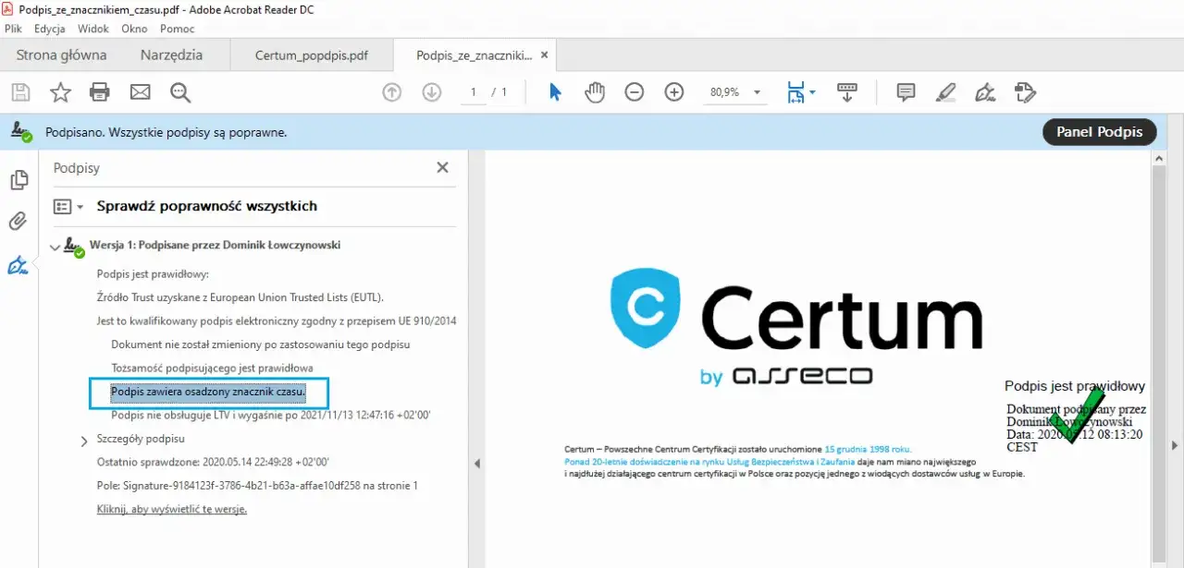
Task: Click the signature status icon in blue bar
Action: (x=20, y=132)
